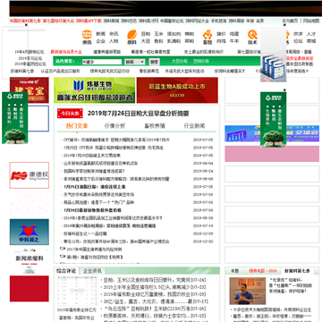Click the video icon beside 第1期 row
The width and height of the screenshot is (322, 322).
[x=63, y=257]
